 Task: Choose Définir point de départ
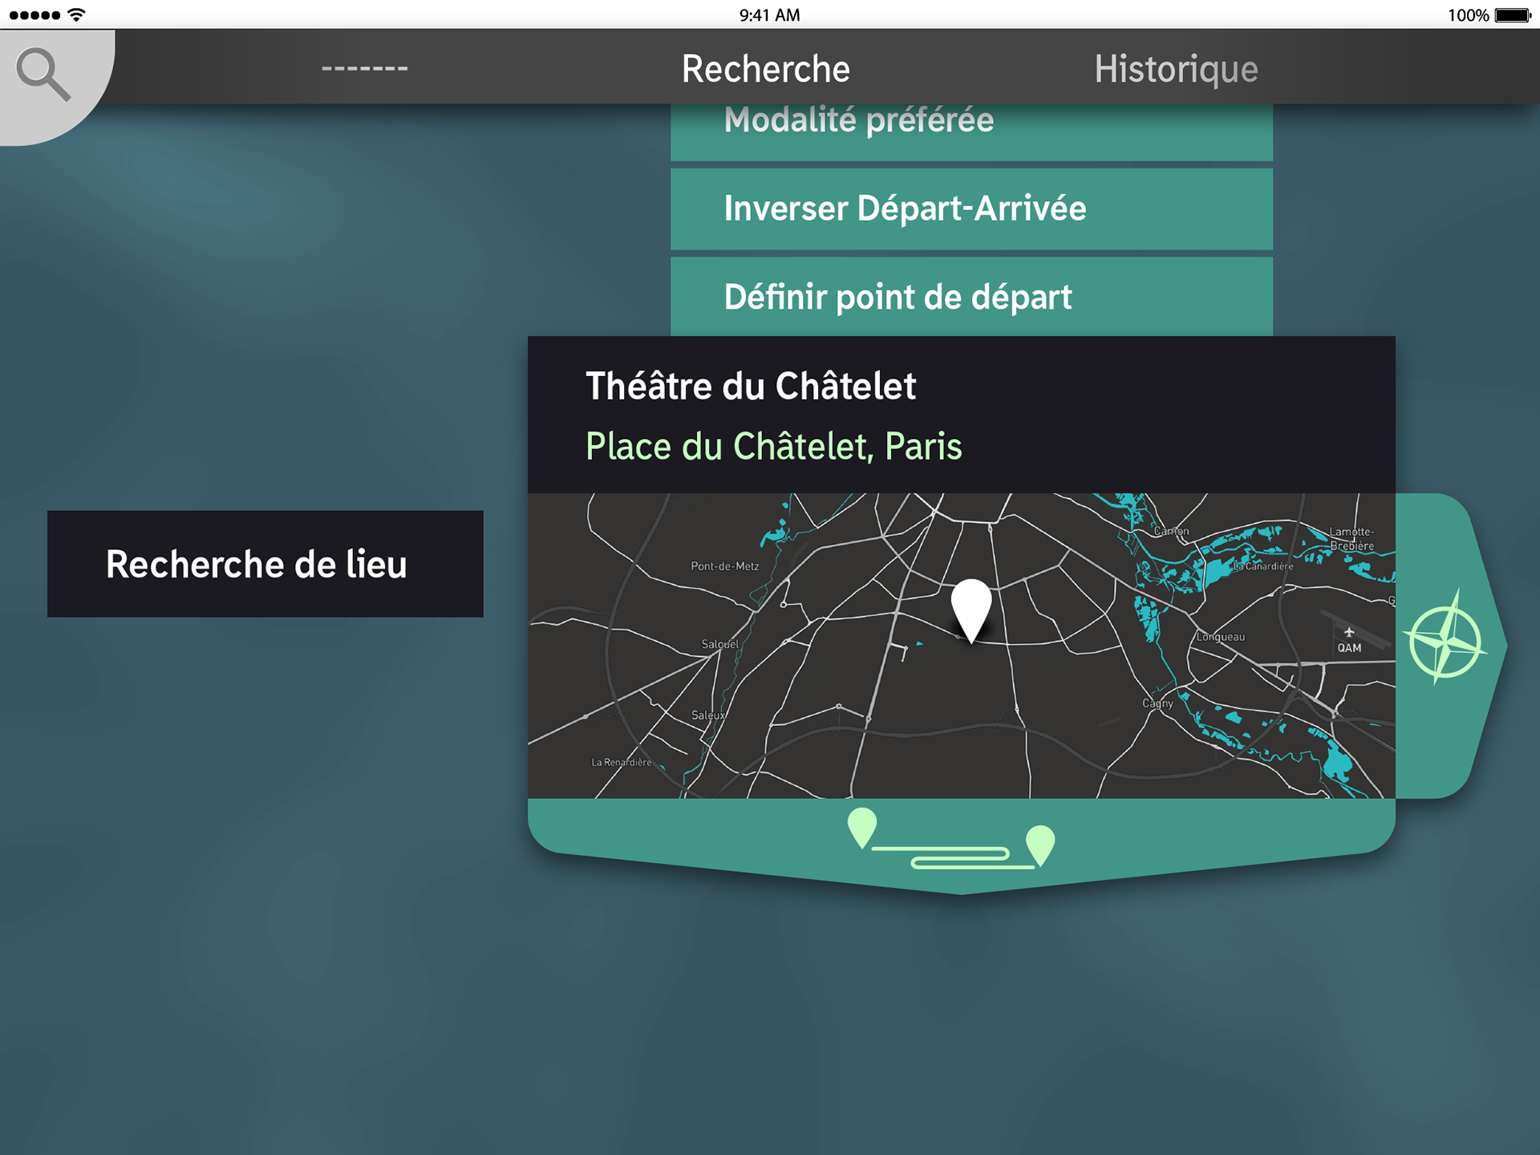click(x=971, y=297)
